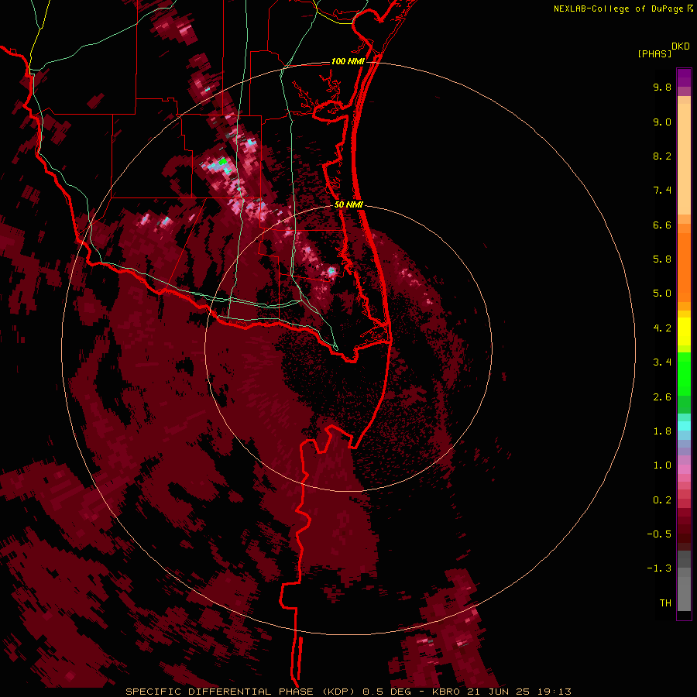This screenshot has height=697, width=697.
Task: Click the 1.0 color scale value
Action: pyautogui.click(x=662, y=465)
